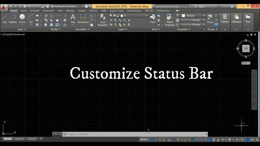The width and height of the screenshot is (260, 146).
Task: Toggle hardware acceleration status icon
Action: point(247,140)
